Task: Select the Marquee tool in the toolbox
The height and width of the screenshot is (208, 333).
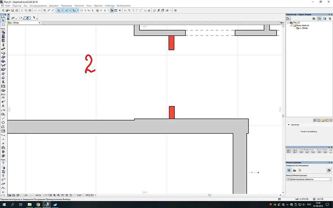Action: tap(3, 25)
